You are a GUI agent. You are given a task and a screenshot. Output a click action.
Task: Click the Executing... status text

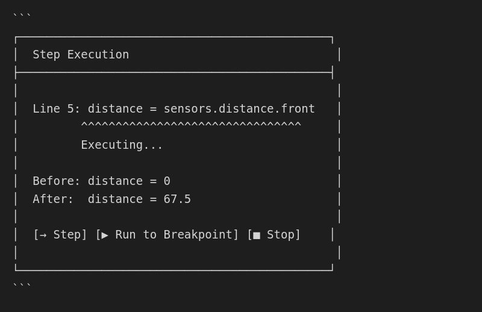point(122,145)
